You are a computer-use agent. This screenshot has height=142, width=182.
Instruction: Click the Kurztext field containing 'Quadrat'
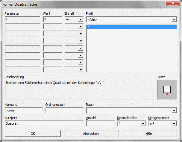44,123
